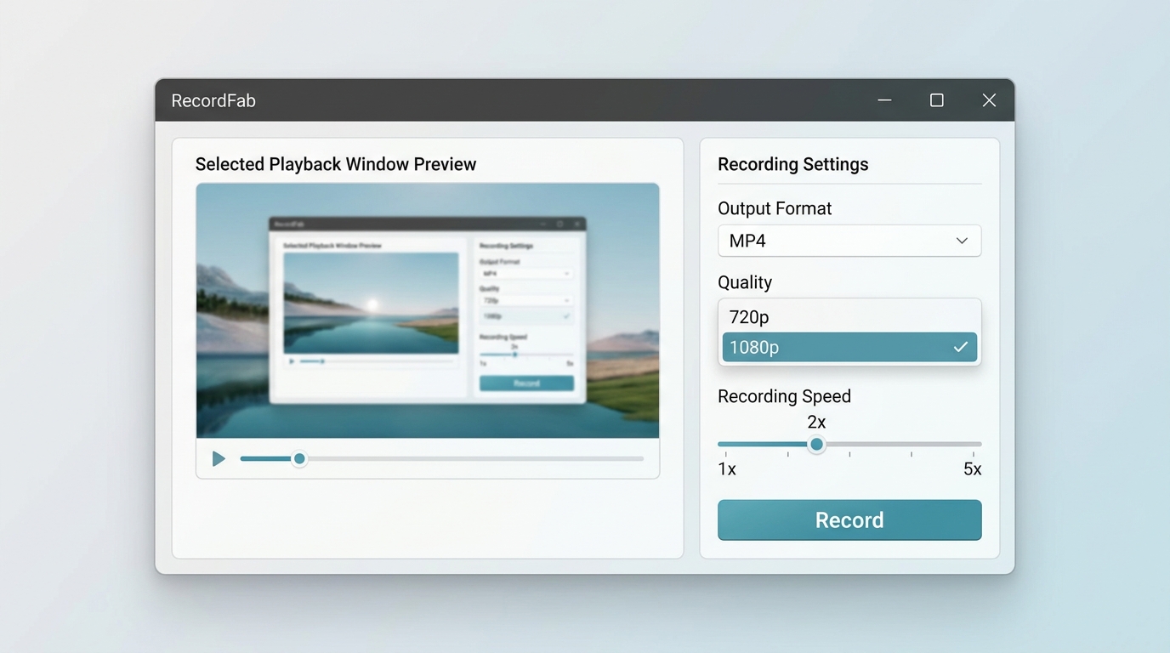Start recording with the Record button
The height and width of the screenshot is (653, 1170).
pyautogui.click(x=849, y=520)
